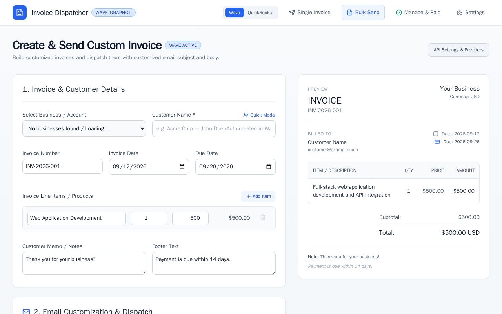Open the Single Invoice tab
The image size is (502, 314).
310,13
